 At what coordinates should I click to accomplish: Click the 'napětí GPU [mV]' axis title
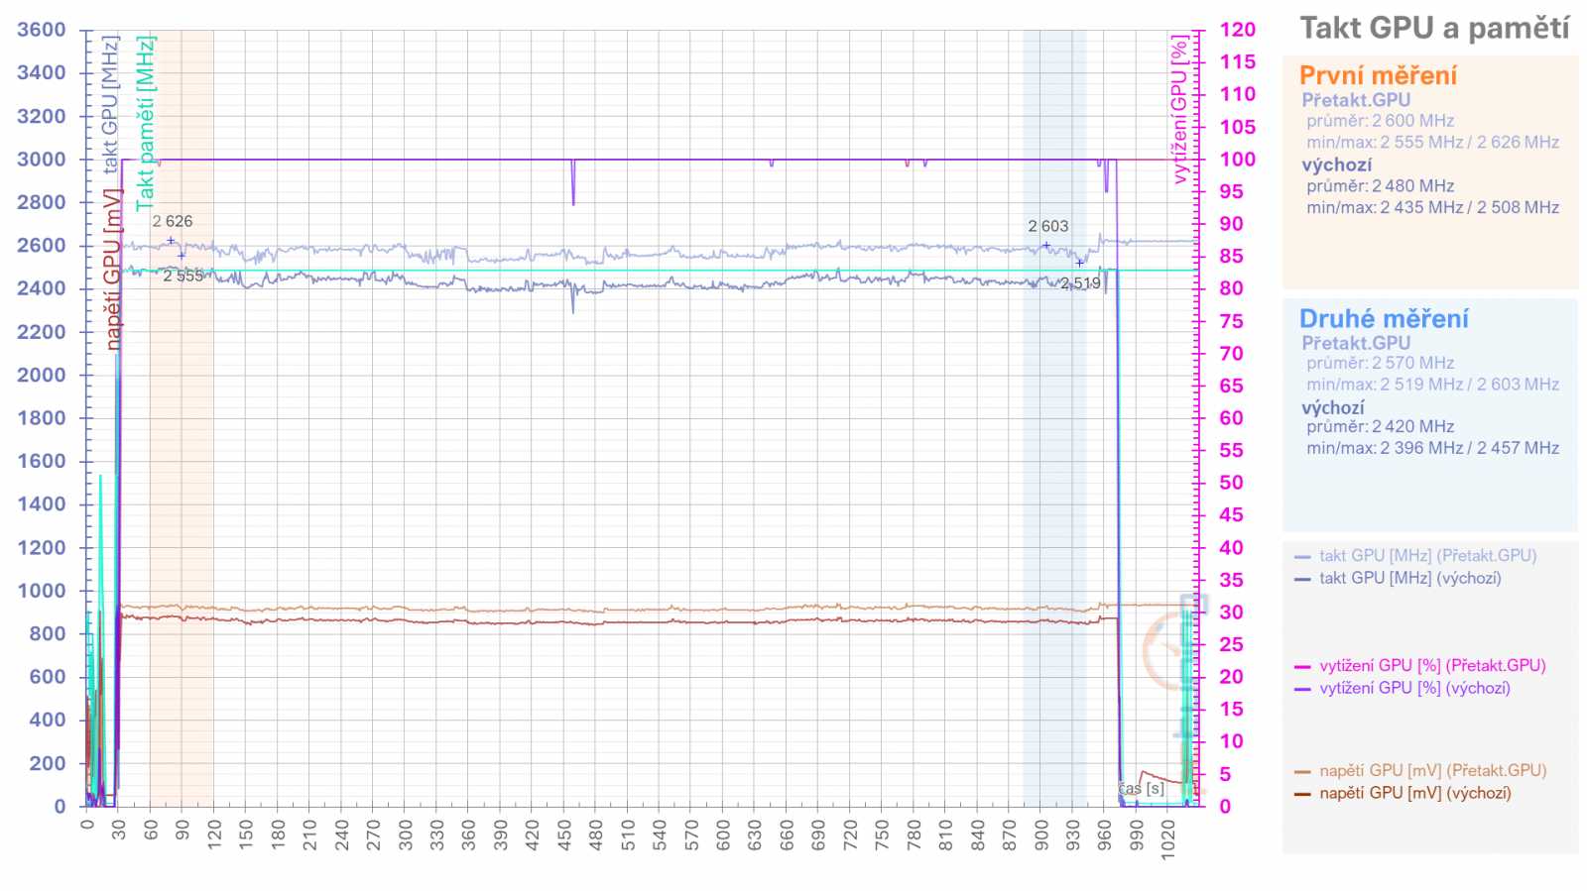[113, 269]
